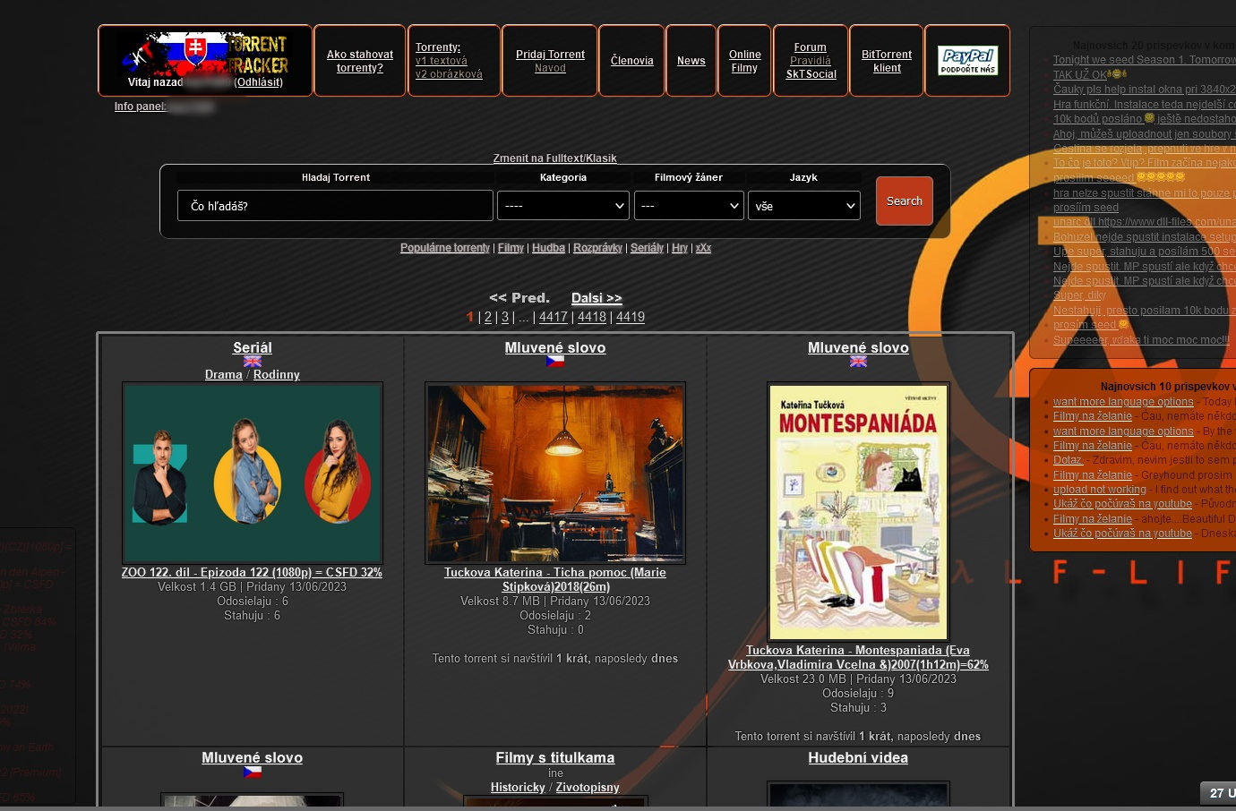This screenshot has width=1236, height=811.
Task: Click UK flag above Montespaniáda cover
Action: [858, 362]
